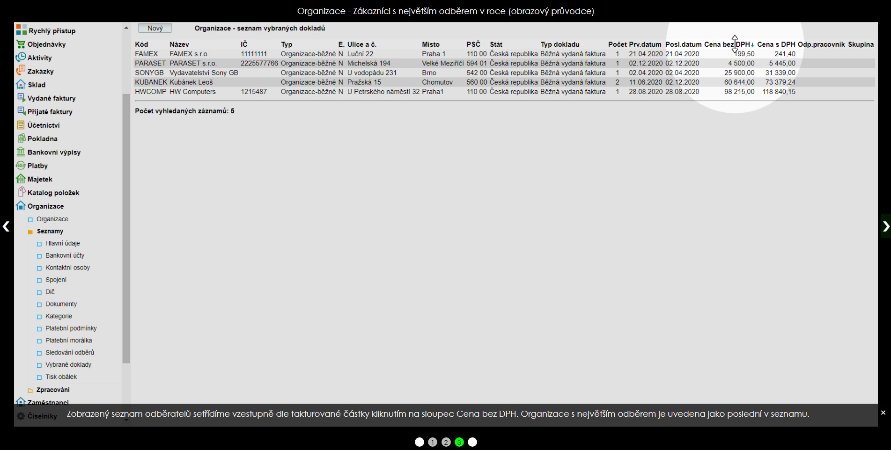Collapse the Organizace module section
The height and width of the screenshot is (450, 891).
point(21,206)
